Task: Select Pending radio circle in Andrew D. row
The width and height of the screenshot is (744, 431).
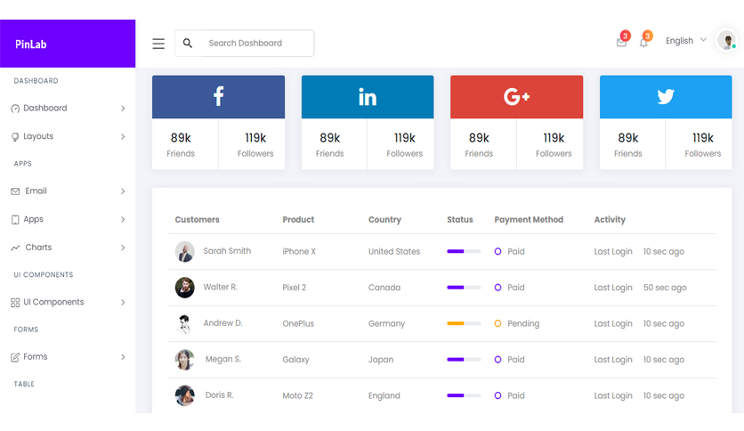Action: (497, 324)
